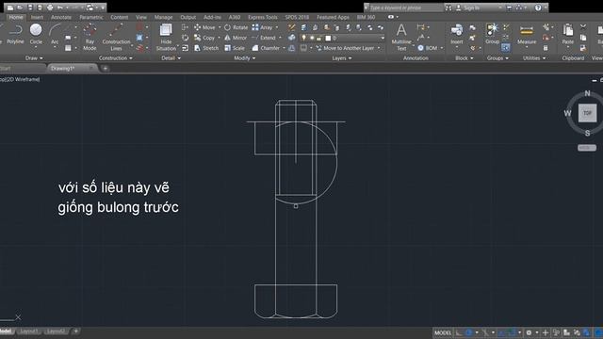The width and height of the screenshot is (603, 339).
Task: Select the Rotate modify tool
Action: pos(236,27)
